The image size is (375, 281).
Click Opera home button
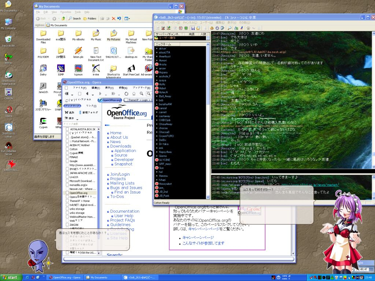click(134, 94)
